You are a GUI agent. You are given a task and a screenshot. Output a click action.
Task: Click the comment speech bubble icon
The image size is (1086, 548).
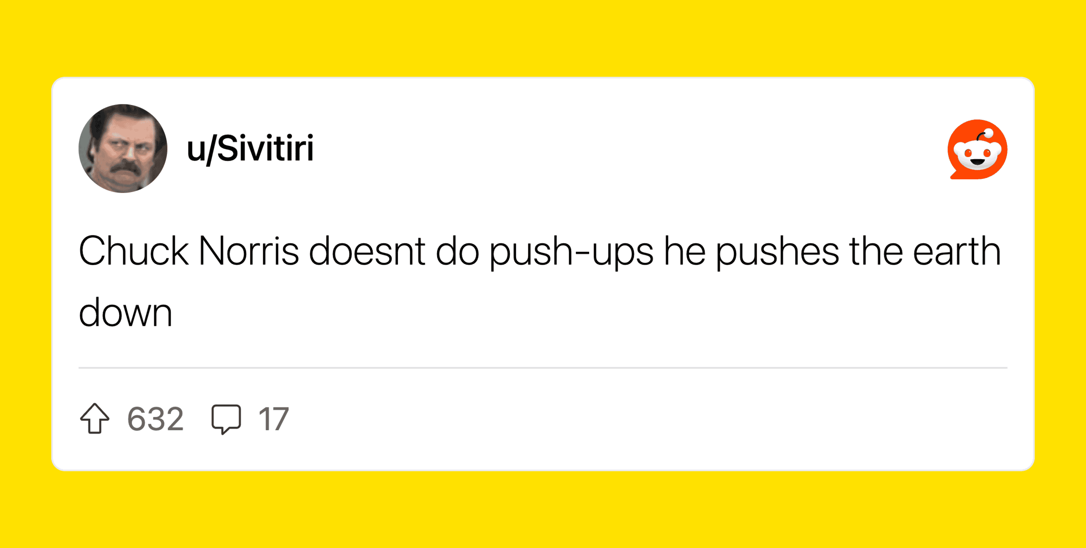[226, 418]
